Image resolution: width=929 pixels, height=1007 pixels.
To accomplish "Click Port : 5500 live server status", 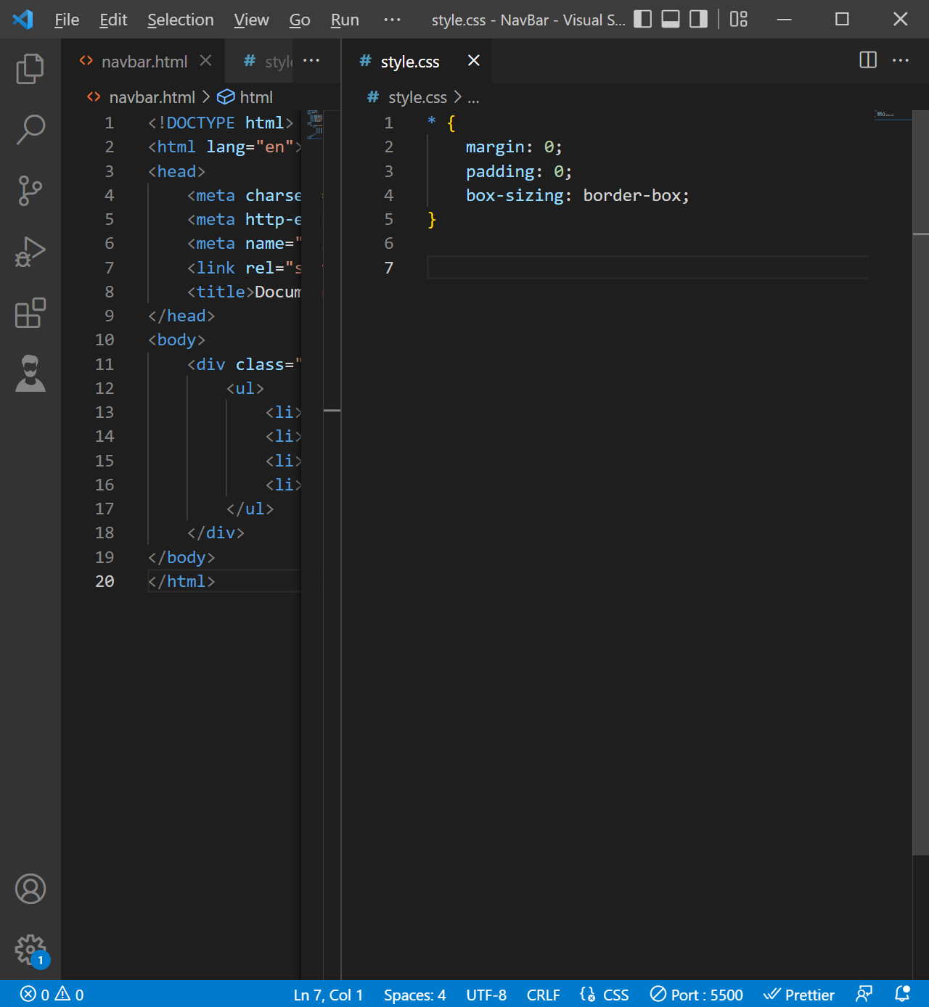I will [697, 995].
